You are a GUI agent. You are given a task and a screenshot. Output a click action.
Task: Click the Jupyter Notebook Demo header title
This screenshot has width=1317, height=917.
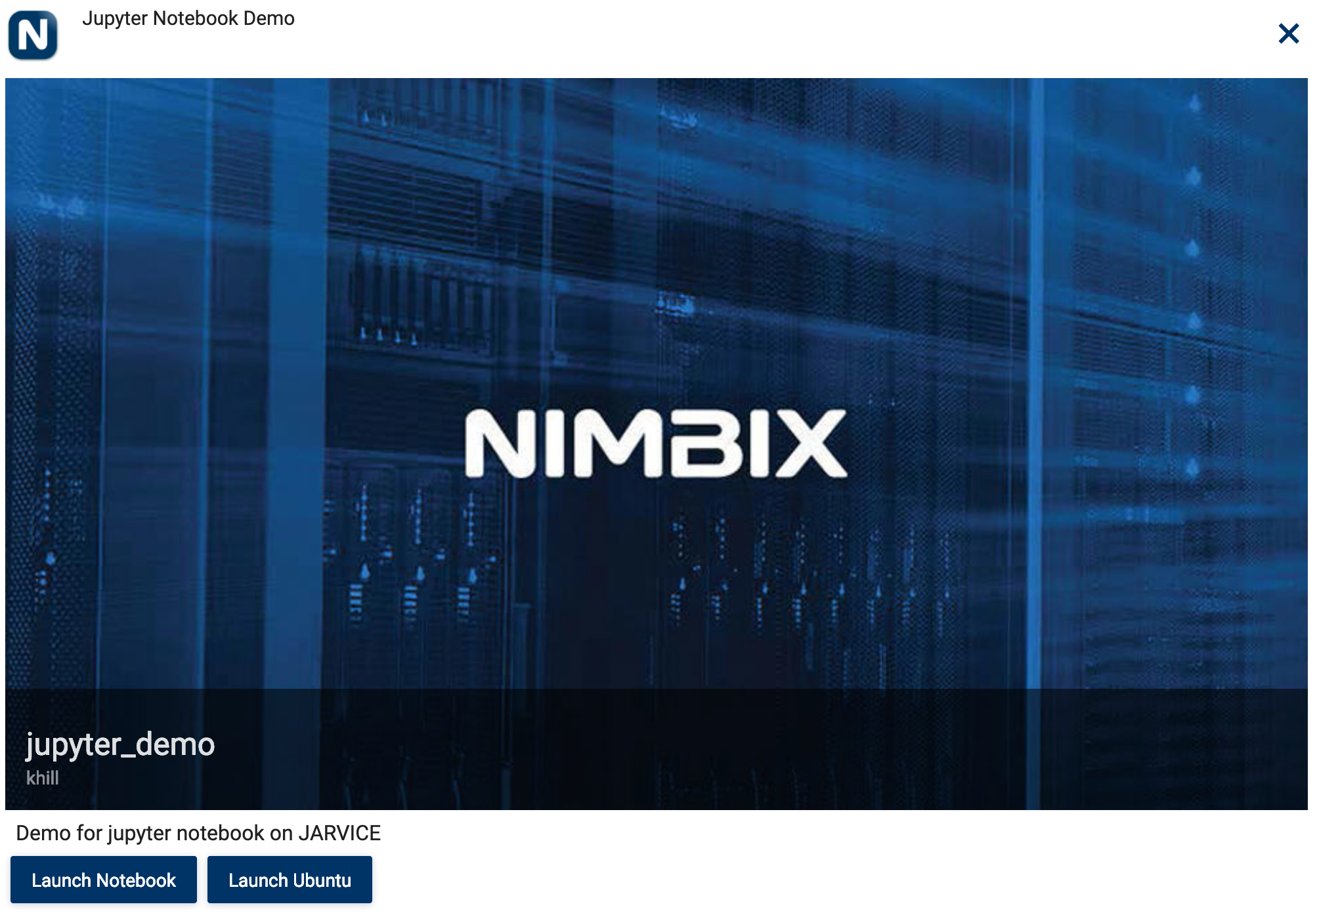tap(188, 18)
